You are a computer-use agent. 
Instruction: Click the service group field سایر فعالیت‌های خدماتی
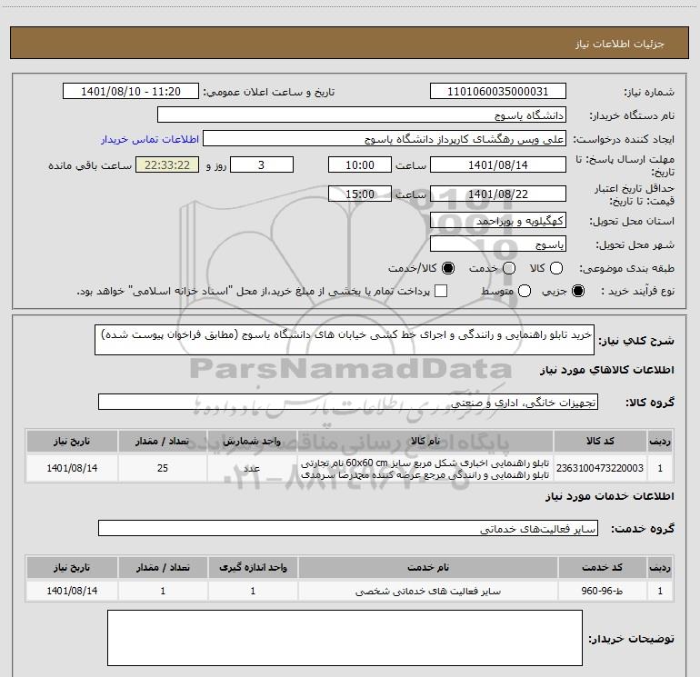click(348, 528)
